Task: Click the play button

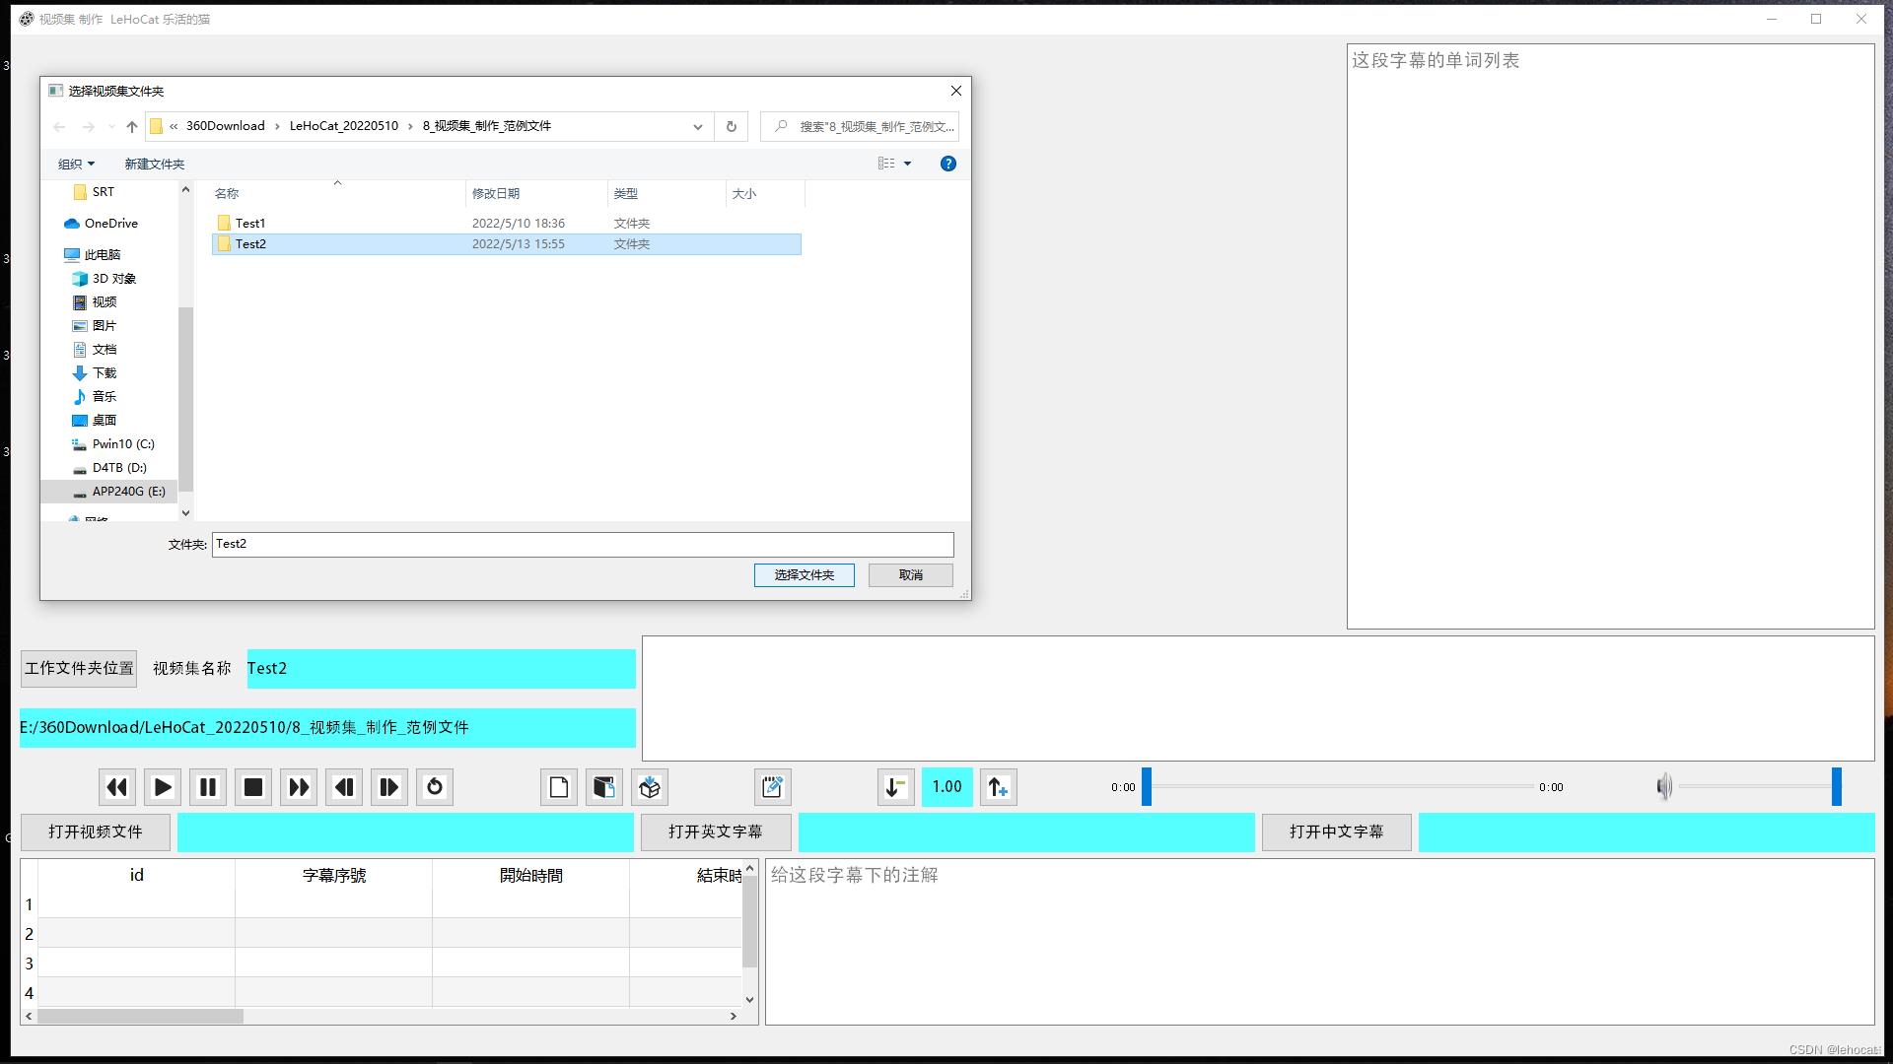Action: coord(163,787)
